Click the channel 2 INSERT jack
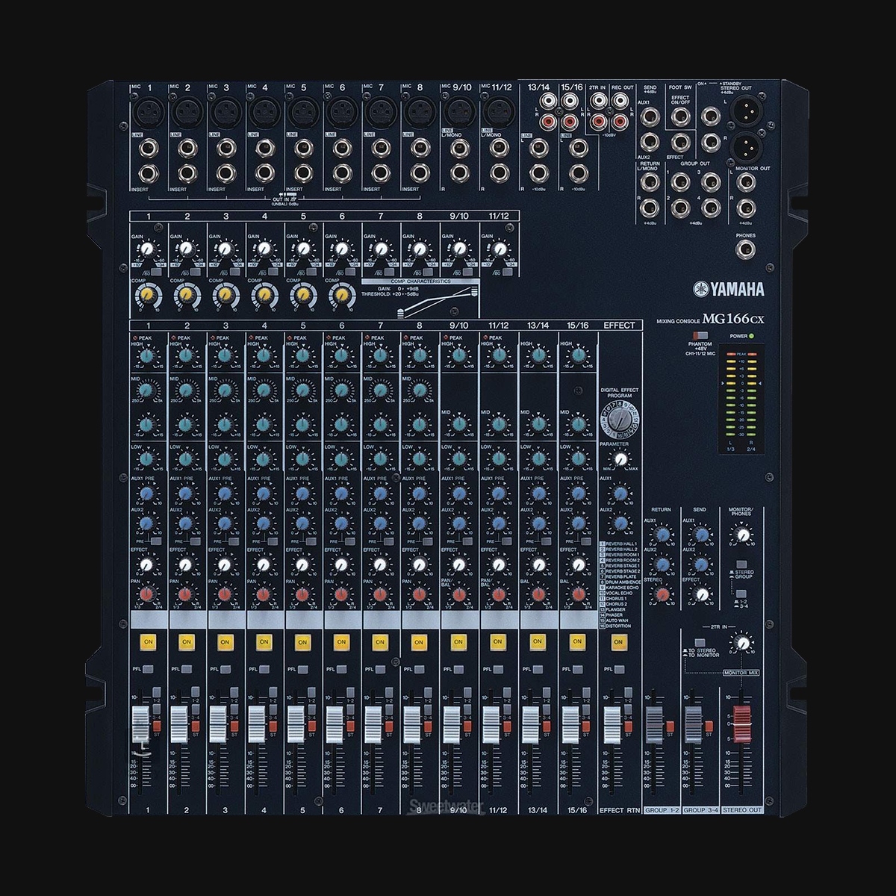This screenshot has width=896, height=896. coord(186,173)
